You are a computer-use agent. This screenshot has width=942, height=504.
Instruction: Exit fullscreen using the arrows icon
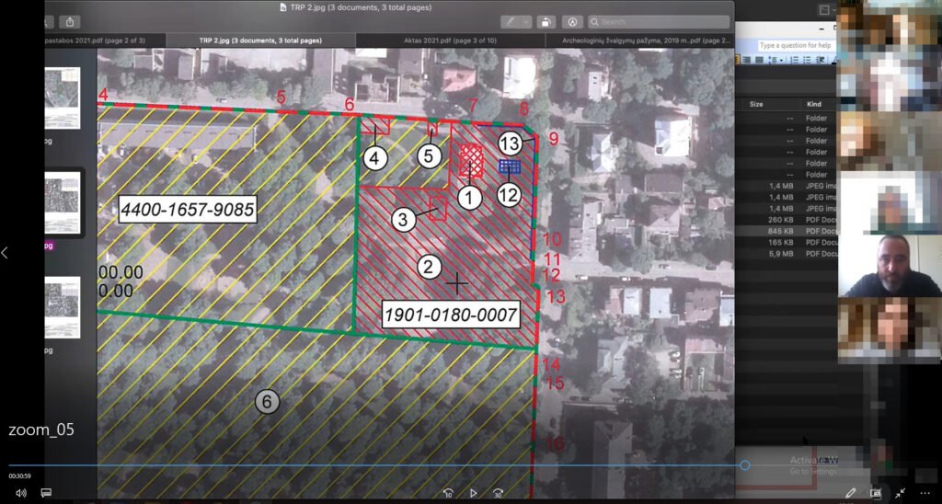pos(900,493)
